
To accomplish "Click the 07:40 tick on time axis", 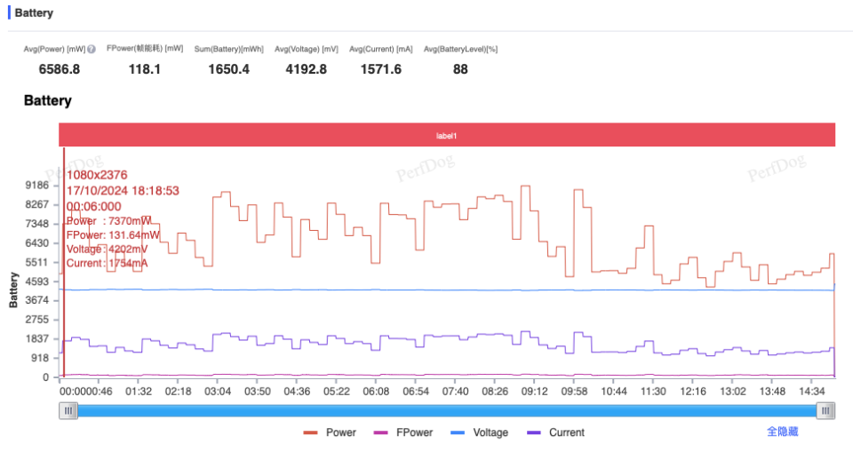I will (x=455, y=391).
